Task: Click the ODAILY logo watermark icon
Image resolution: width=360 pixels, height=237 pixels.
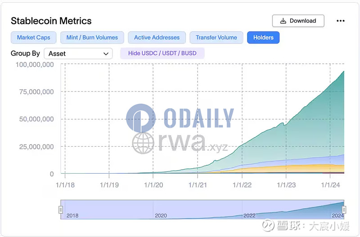Action: [141, 118]
